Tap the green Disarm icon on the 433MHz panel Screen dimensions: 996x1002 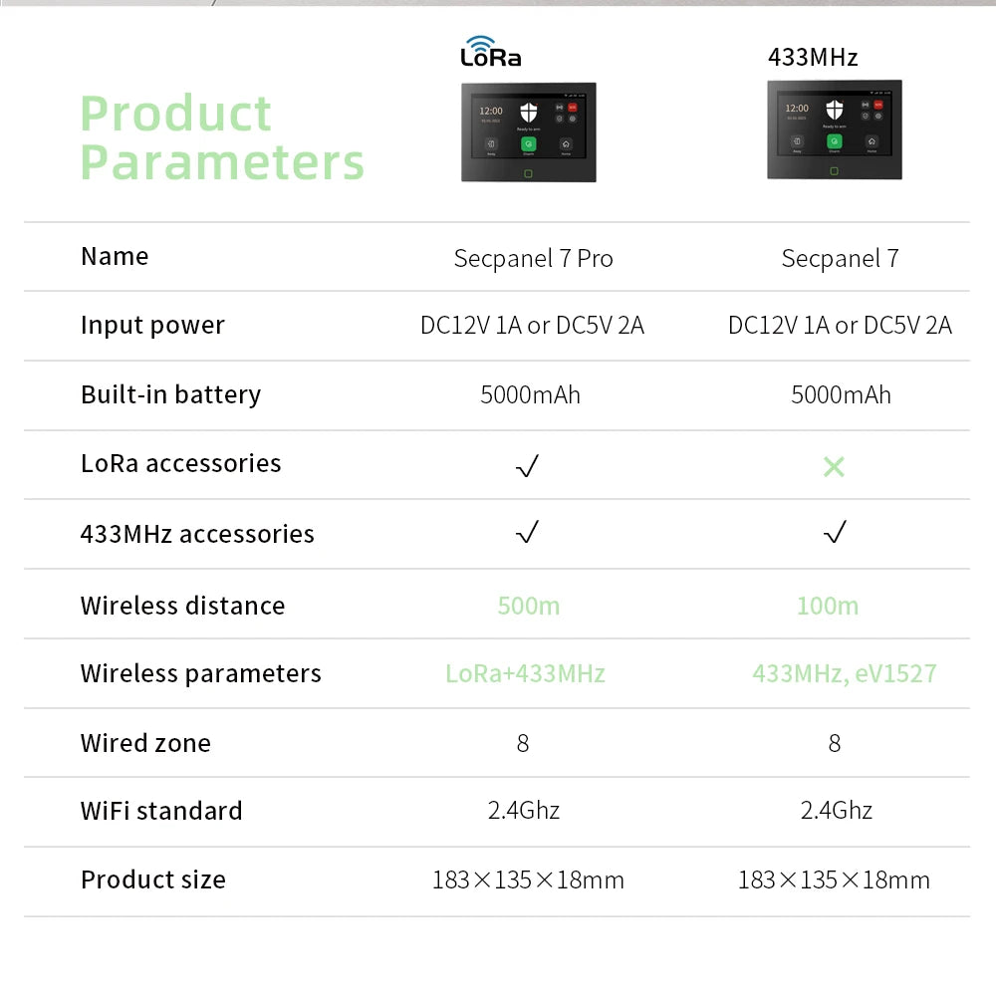(834, 141)
